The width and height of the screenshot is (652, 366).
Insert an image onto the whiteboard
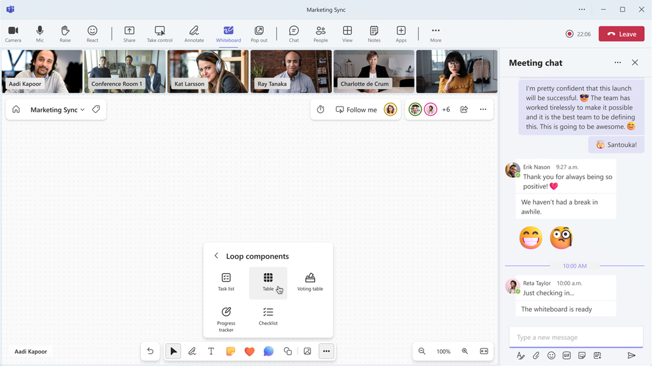pyautogui.click(x=307, y=351)
